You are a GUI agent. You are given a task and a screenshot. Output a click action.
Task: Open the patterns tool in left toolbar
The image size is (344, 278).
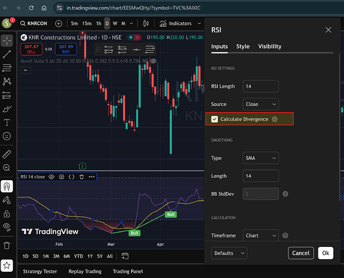(7, 81)
